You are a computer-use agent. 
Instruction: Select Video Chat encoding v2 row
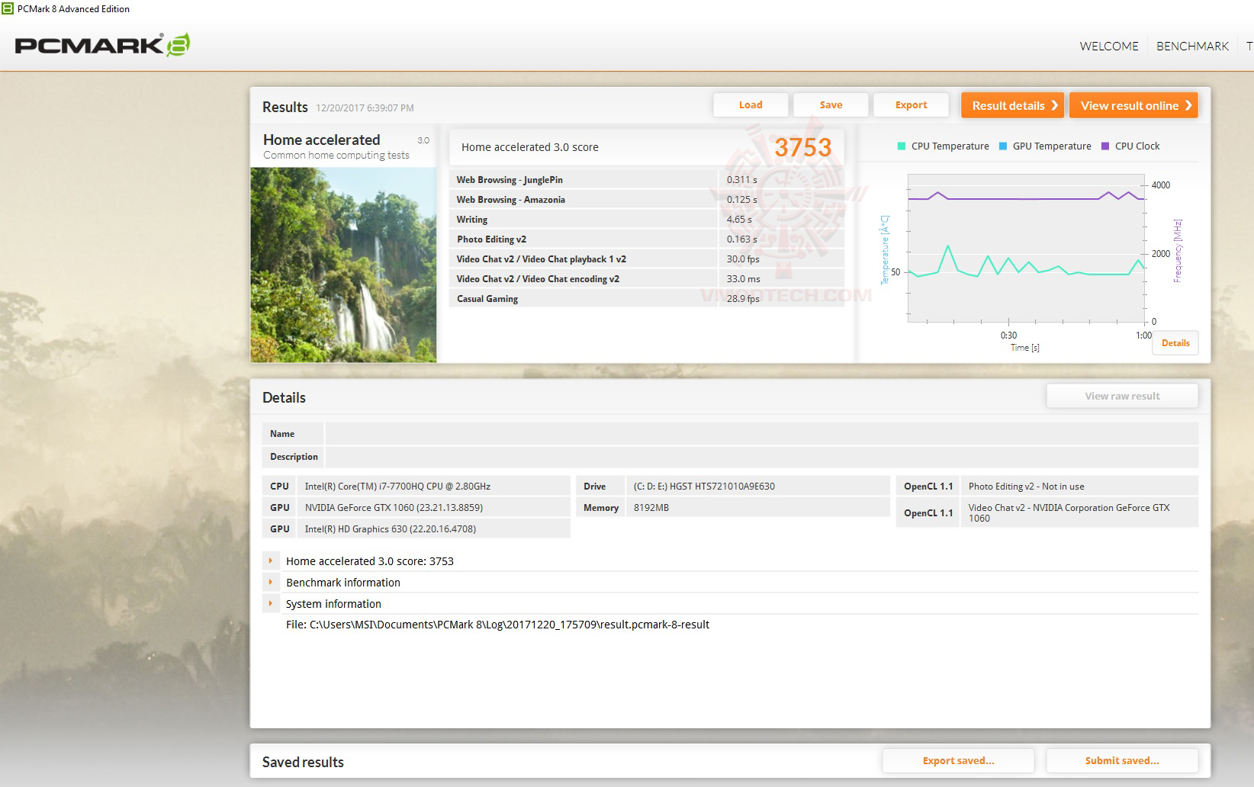tap(647, 279)
